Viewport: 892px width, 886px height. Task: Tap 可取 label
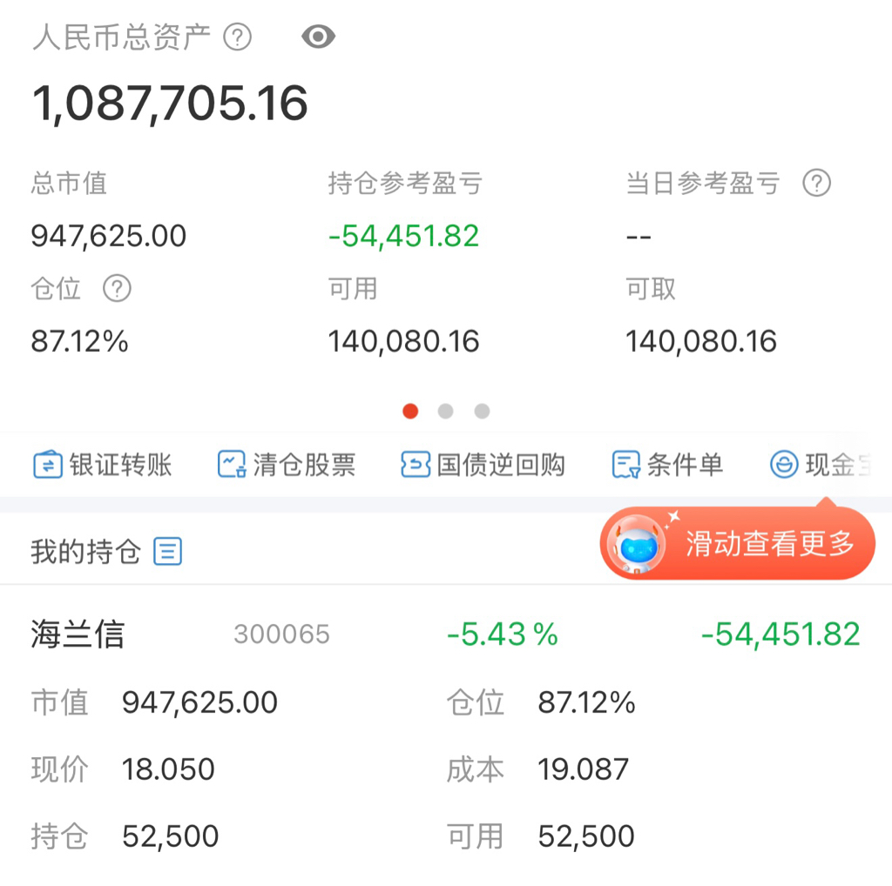(x=651, y=288)
